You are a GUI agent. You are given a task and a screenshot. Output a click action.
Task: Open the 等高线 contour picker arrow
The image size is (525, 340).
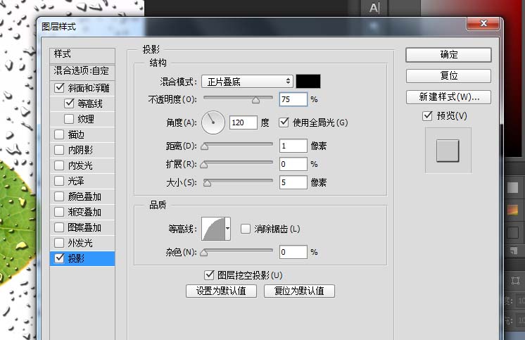228,229
